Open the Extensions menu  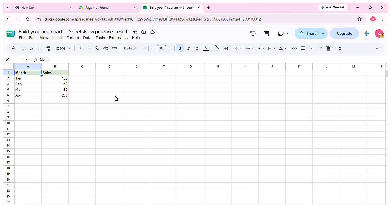(118, 38)
